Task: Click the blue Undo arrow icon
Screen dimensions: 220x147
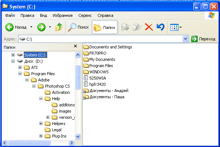Action: click(160, 27)
